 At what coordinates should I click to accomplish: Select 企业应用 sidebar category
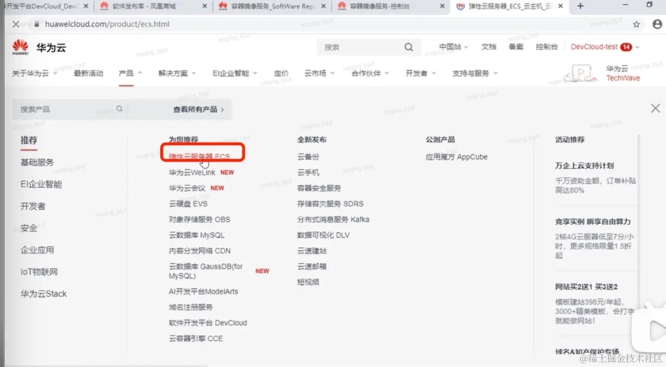coord(37,250)
